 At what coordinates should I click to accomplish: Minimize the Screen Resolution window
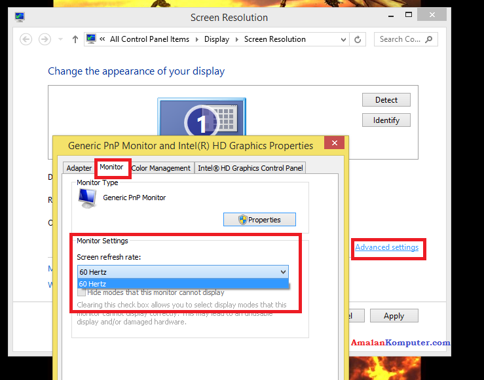click(391, 15)
